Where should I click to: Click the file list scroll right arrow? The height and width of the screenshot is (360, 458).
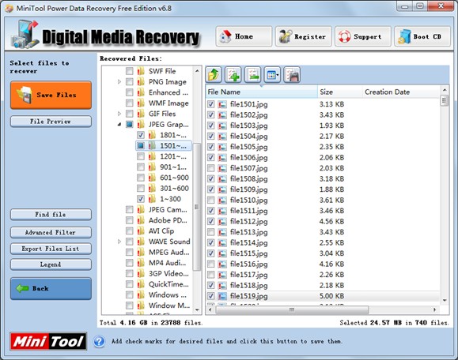[434, 309]
